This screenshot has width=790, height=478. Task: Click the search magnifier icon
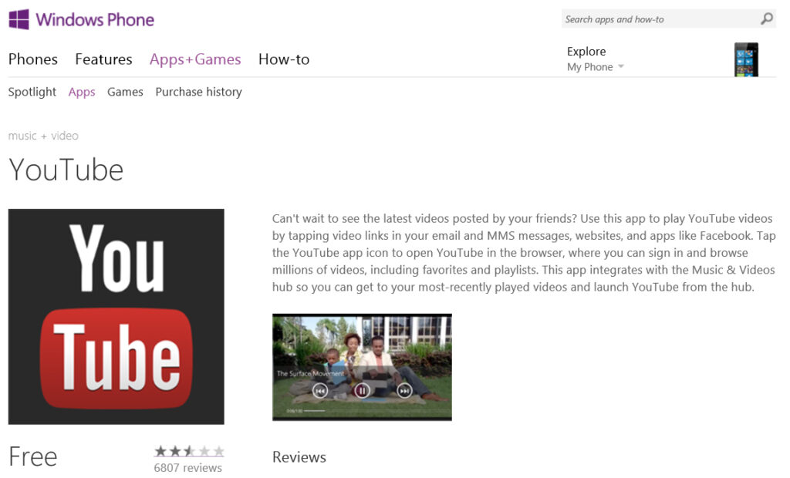point(766,19)
